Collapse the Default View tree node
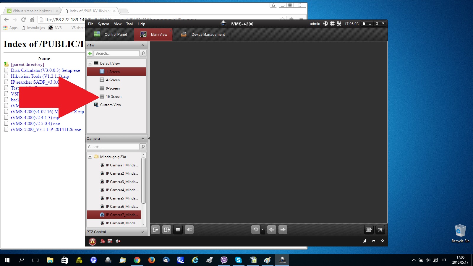This screenshot has width=473, height=266. [x=90, y=64]
